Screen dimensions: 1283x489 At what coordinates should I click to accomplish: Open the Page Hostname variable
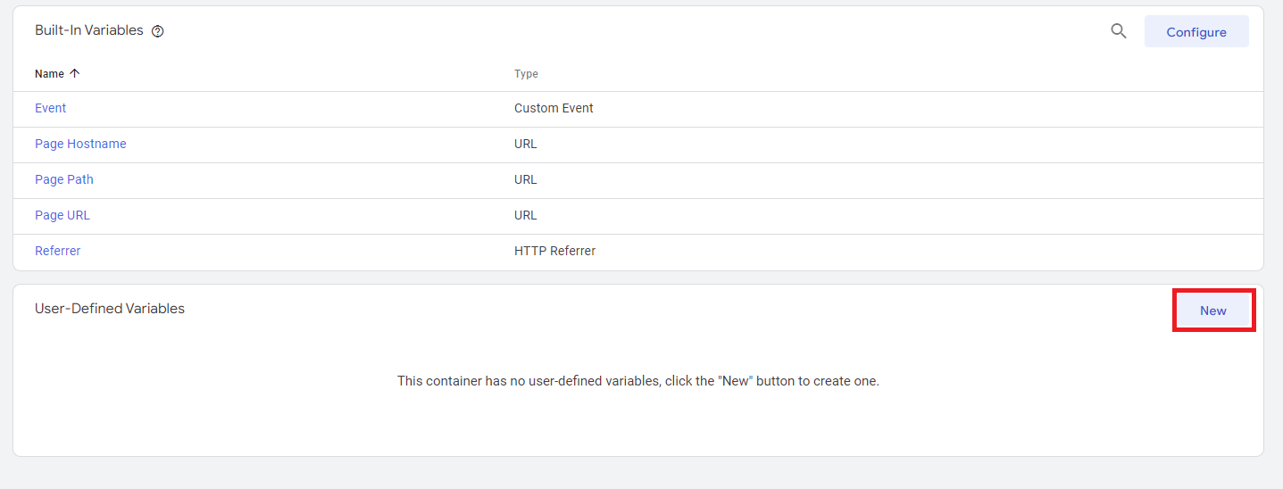pyautogui.click(x=80, y=144)
